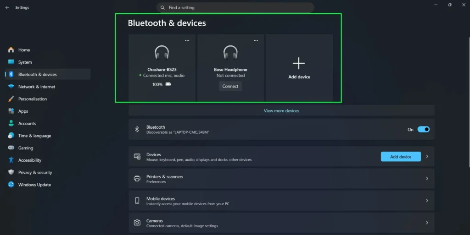Viewport: 470px width, 235px height.
Task: Click the Devices keyboard-mouse icon
Action: pyautogui.click(x=137, y=156)
